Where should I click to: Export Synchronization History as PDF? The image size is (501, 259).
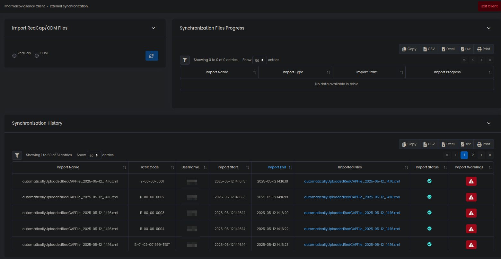[x=466, y=144]
